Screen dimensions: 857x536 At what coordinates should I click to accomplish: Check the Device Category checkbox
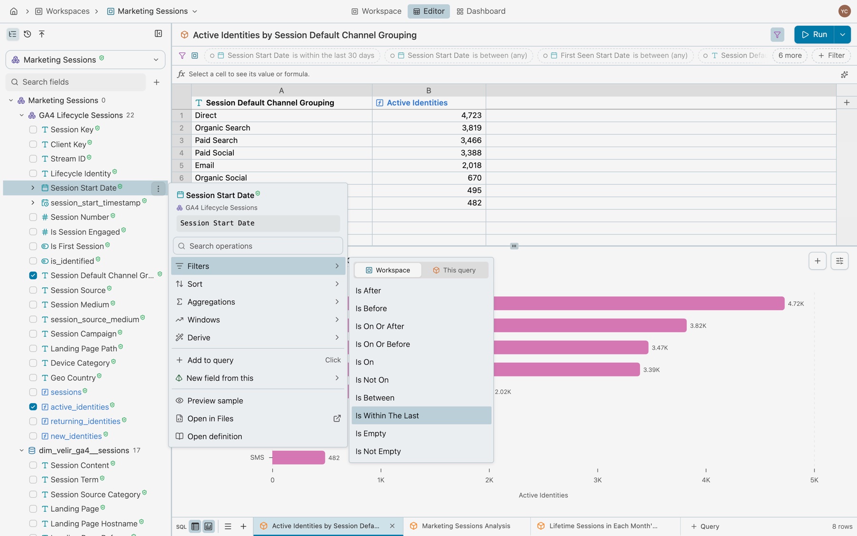(33, 363)
